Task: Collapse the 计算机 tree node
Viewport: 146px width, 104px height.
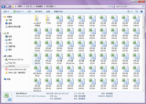Action: click(3, 56)
